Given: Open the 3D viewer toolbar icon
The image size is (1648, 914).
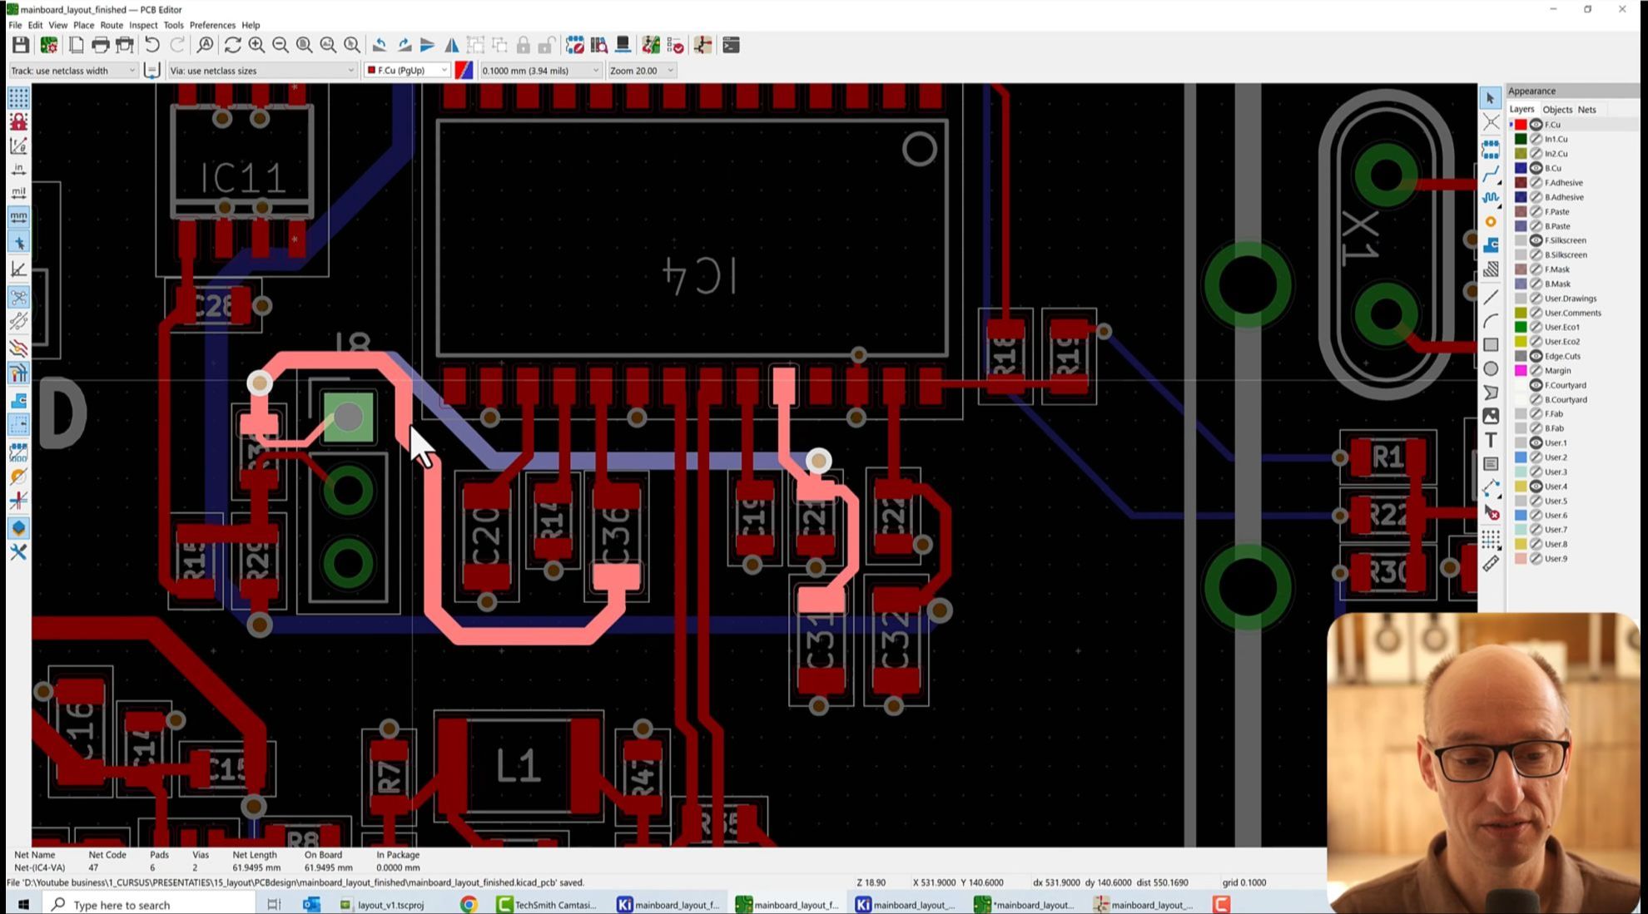Looking at the screenshot, I should (623, 45).
